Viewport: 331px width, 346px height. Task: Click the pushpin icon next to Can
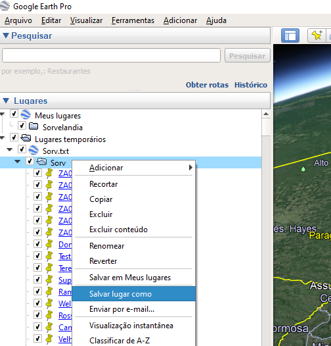click(49, 328)
